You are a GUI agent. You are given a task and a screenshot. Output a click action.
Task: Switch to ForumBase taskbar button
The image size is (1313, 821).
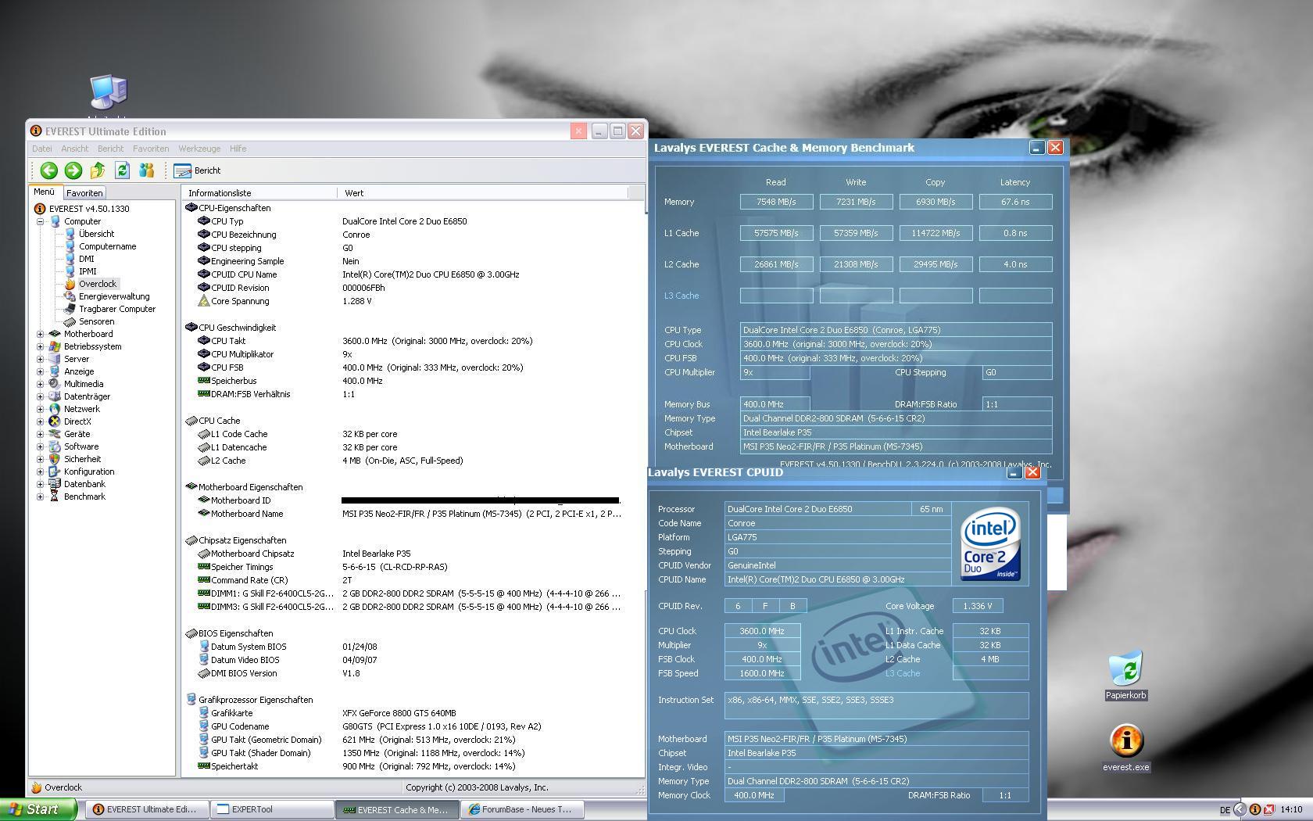pyautogui.click(x=523, y=809)
